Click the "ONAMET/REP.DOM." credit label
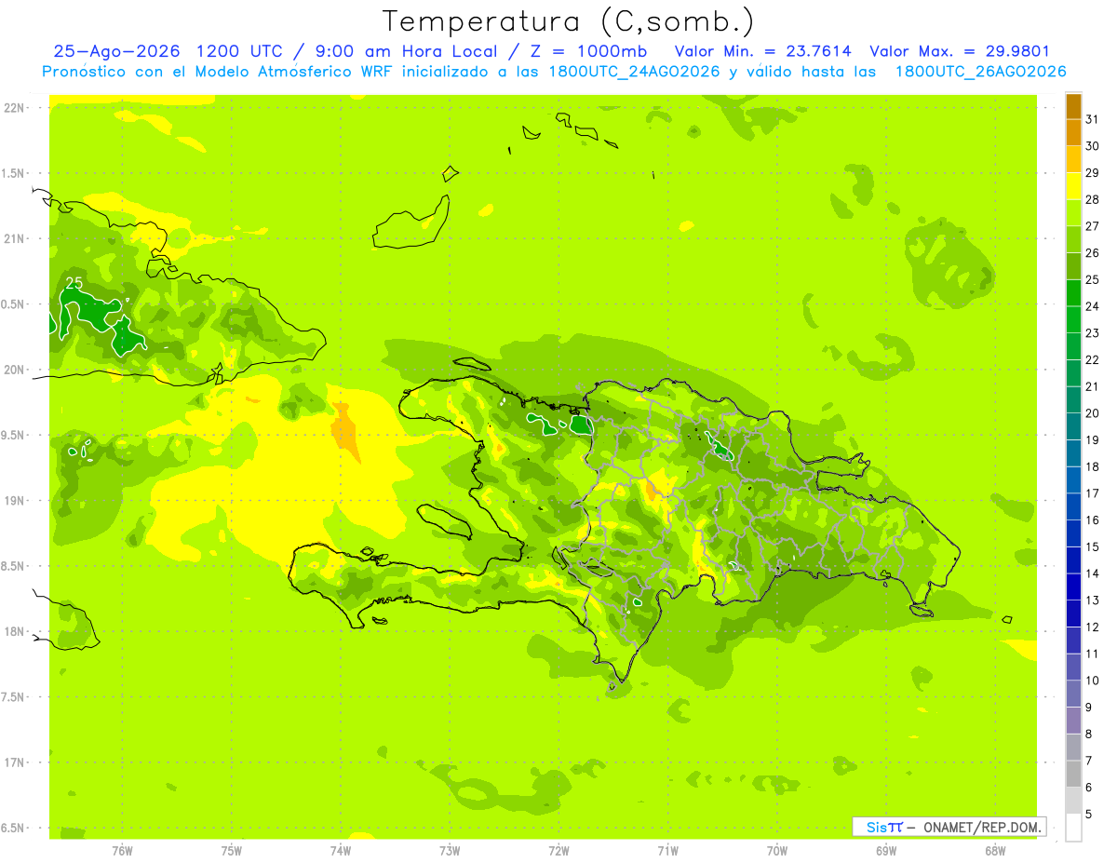The height and width of the screenshot is (863, 1117). pos(981,827)
